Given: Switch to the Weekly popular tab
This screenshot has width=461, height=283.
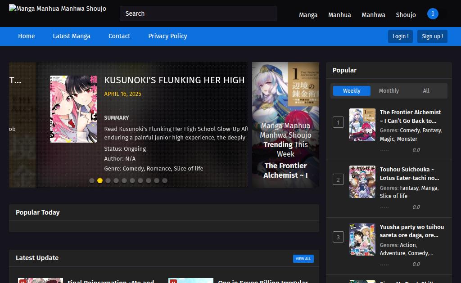Looking at the screenshot, I should [352, 91].
